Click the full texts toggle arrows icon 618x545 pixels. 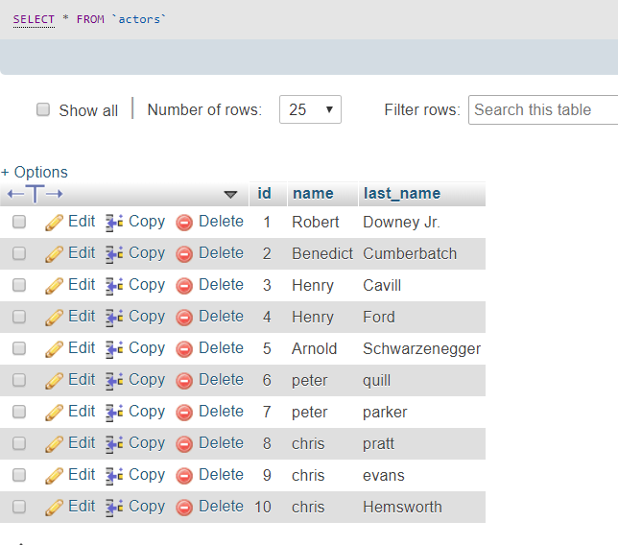tap(36, 194)
